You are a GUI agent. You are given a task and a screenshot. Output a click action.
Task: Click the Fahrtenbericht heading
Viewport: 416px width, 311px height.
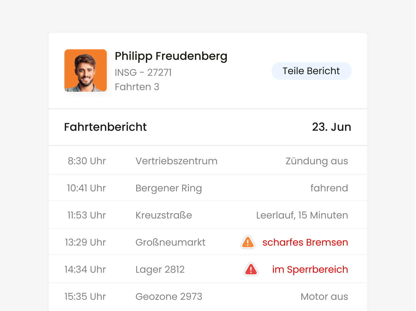105,127
